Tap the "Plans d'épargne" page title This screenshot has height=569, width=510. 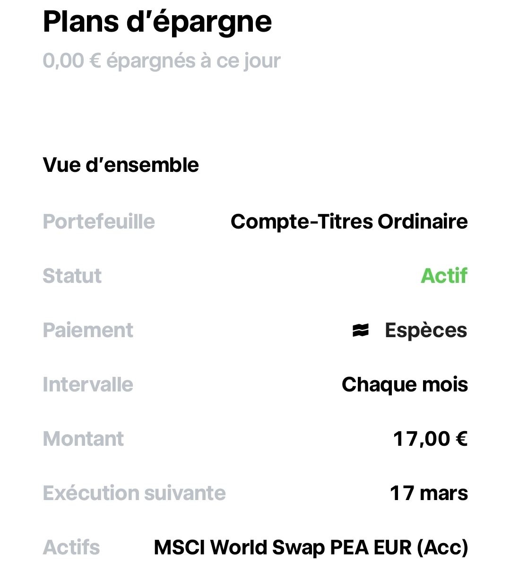pos(157,22)
